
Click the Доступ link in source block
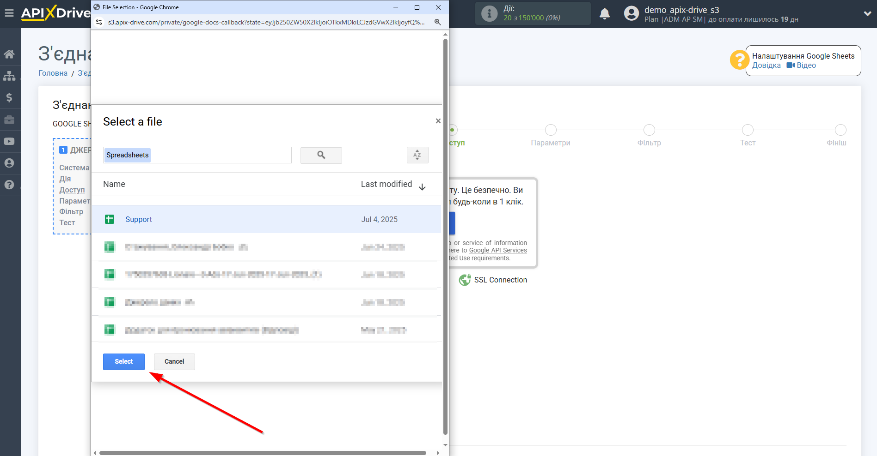pyautogui.click(x=72, y=190)
